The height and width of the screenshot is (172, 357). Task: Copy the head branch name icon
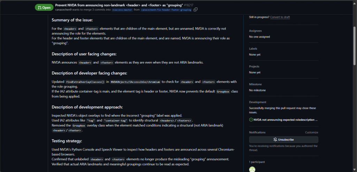coord(195,9)
